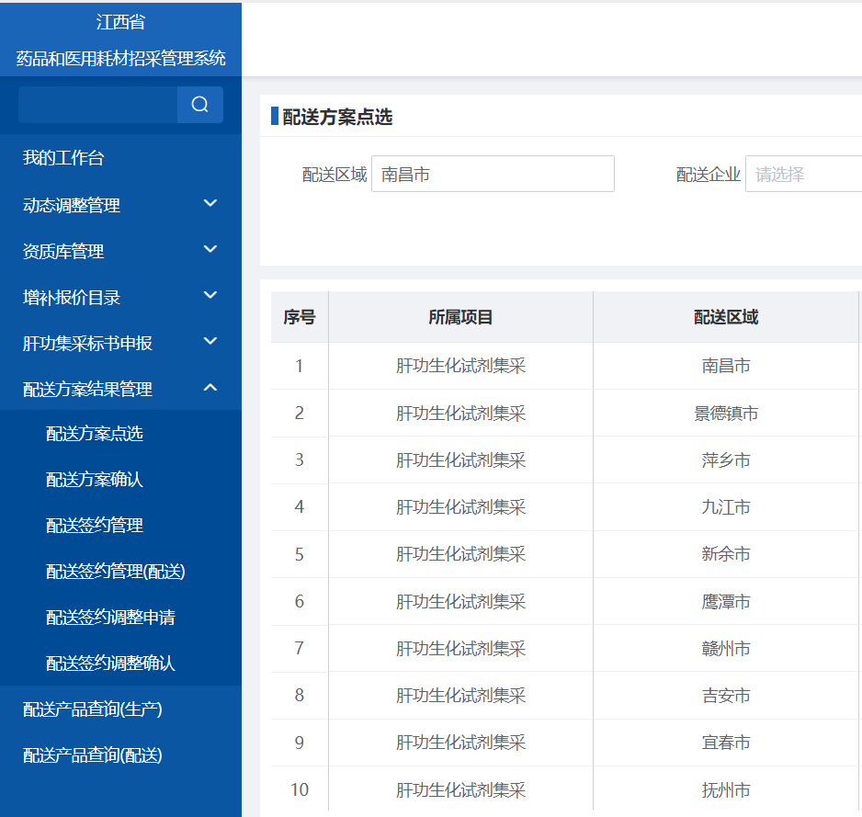The height and width of the screenshot is (817, 862).
Task: Open 配送产品查询(生产) in the sidebar
Action: point(93,709)
